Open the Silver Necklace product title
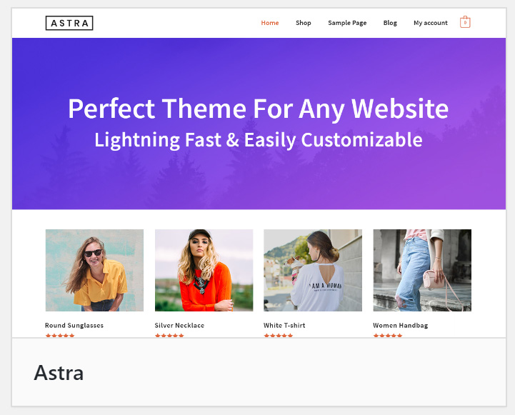Viewport: 515px width, 415px height. (x=179, y=326)
